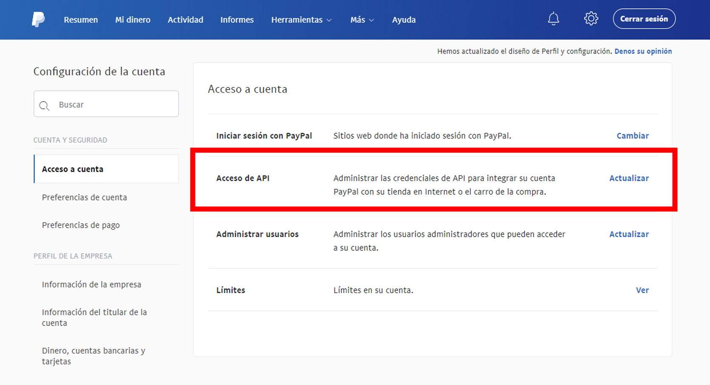710x385 pixels.
Task: Open Informes in the navigation bar
Action: 237,20
